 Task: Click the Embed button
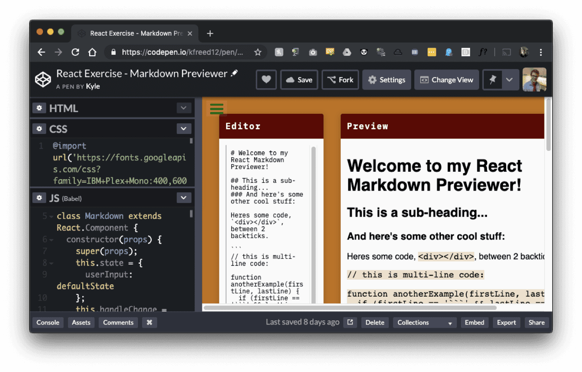(x=475, y=322)
